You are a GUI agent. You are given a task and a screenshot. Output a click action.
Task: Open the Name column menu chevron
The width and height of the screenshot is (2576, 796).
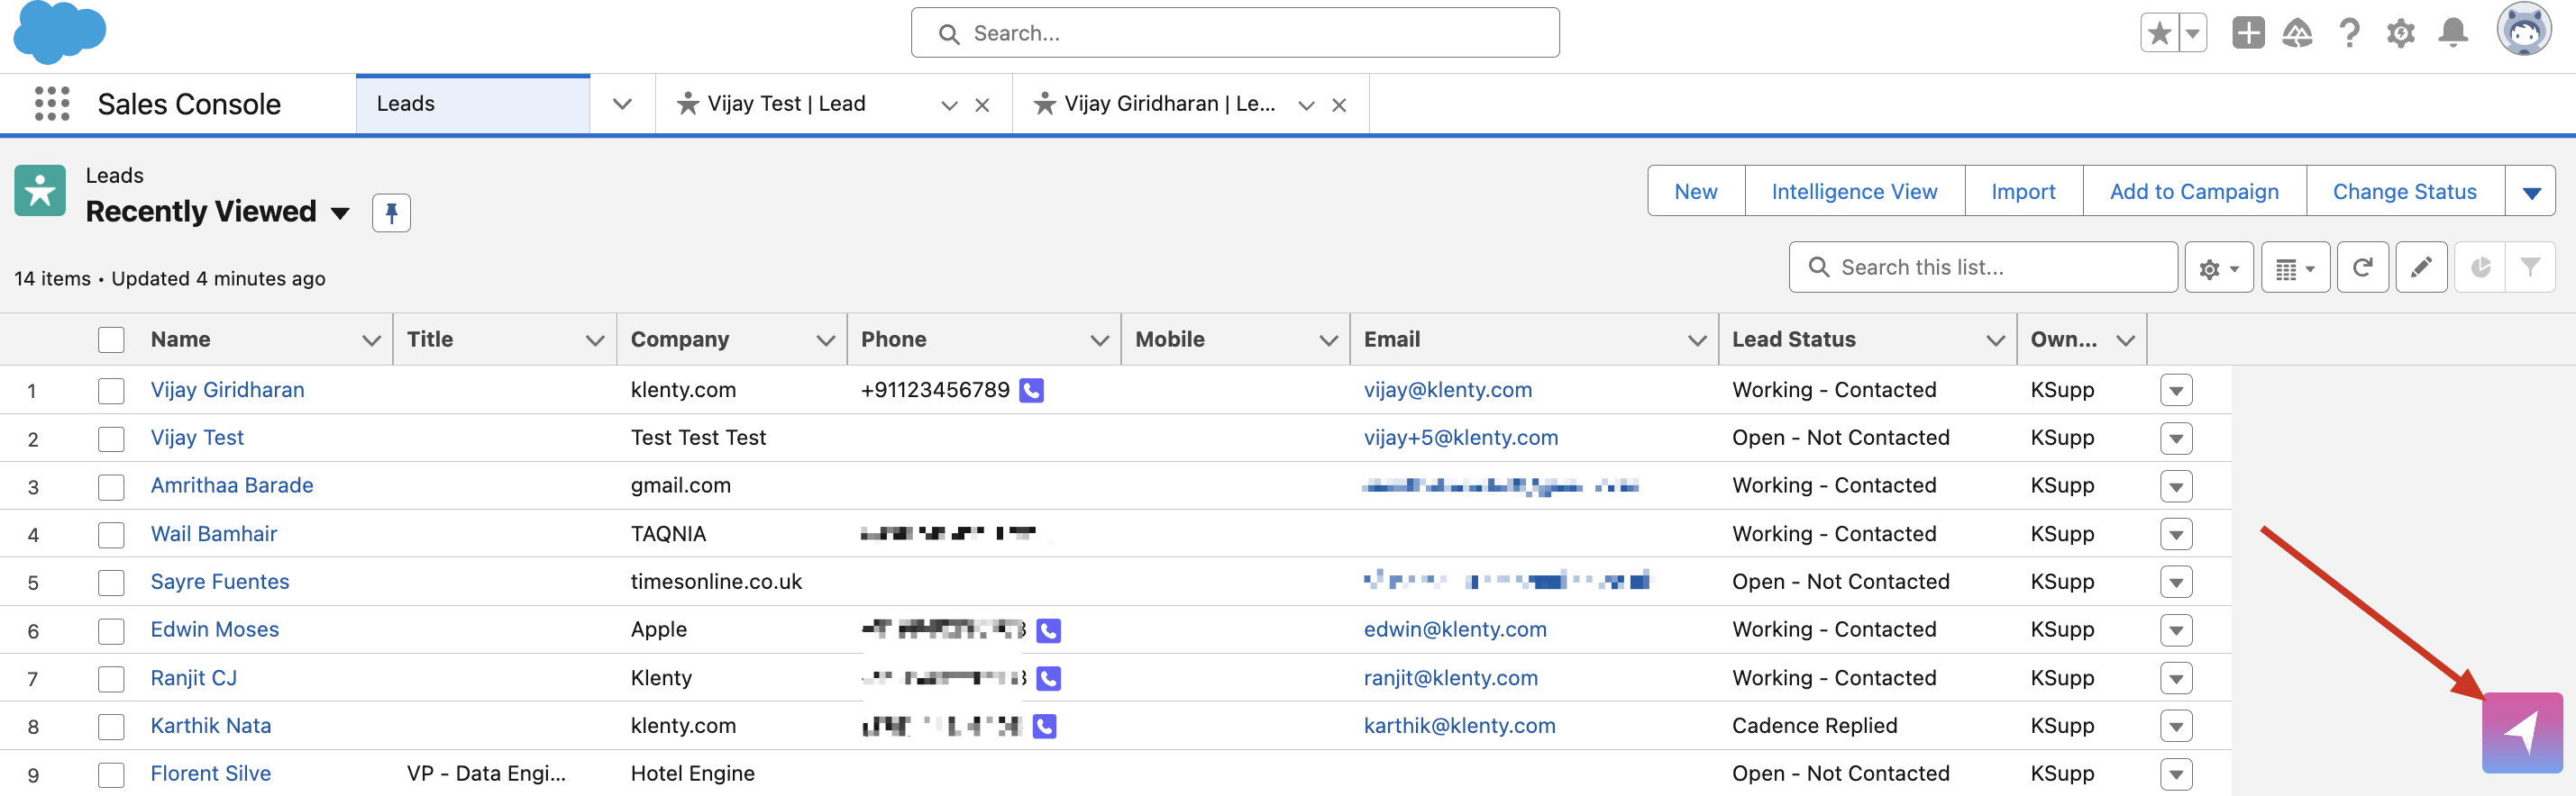pyautogui.click(x=371, y=340)
